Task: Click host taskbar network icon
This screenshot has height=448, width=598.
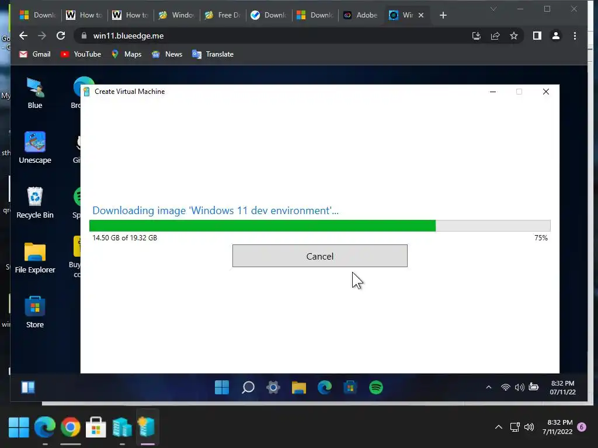Action: click(515, 427)
